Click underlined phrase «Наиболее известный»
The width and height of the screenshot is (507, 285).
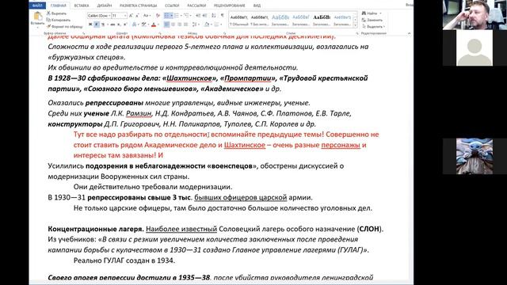[181, 229]
